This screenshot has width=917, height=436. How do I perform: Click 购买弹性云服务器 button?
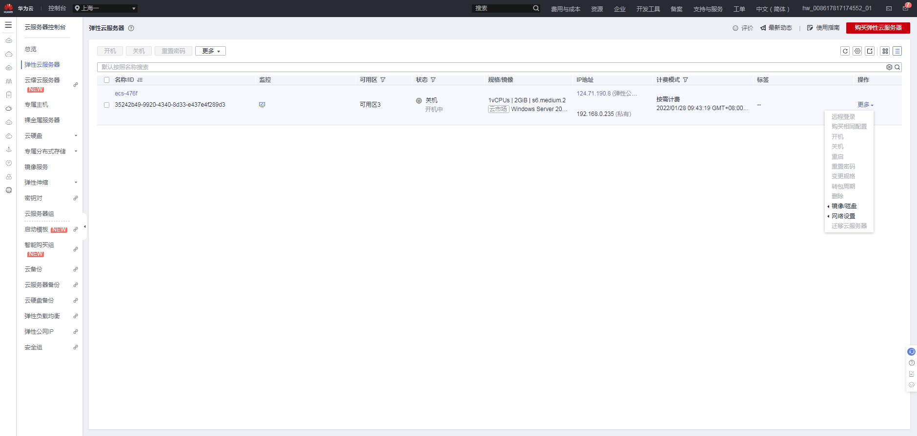click(x=878, y=28)
